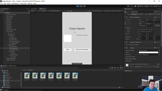Open the cloud services icon
Image resolution: width=162 pixels, height=91 pixels.
135,6
